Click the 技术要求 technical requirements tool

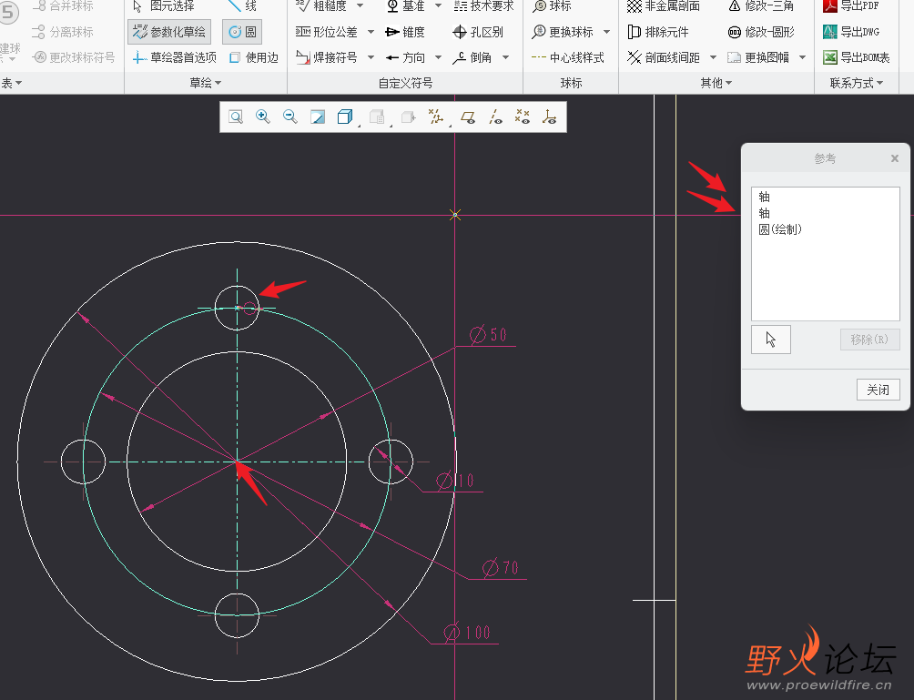(x=483, y=6)
